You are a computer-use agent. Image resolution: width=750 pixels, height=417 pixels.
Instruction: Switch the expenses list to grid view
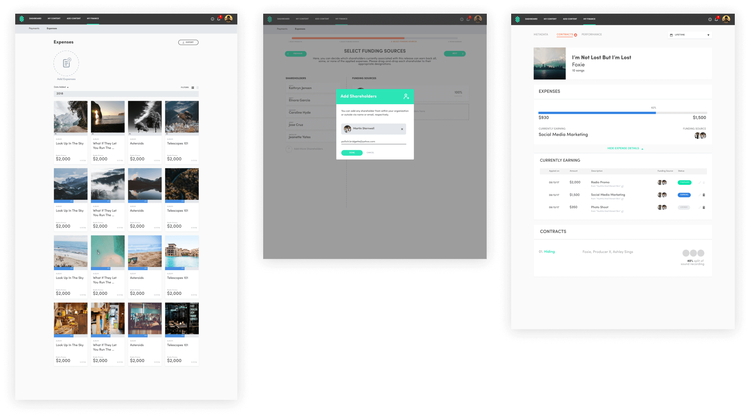tap(193, 88)
